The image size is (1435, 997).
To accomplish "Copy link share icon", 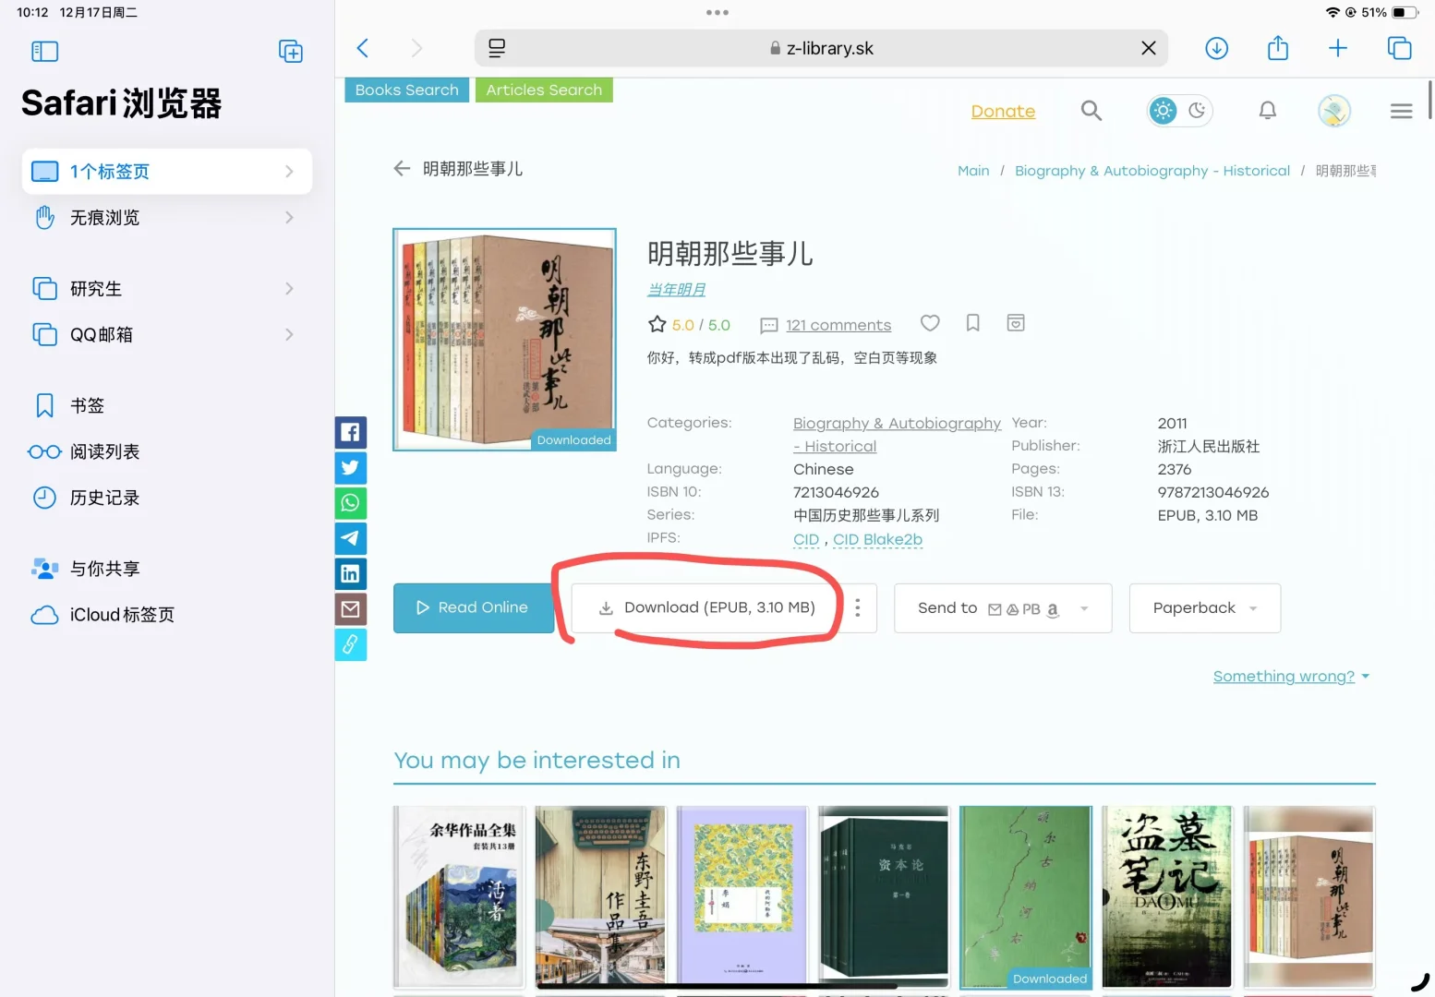I will 350,644.
